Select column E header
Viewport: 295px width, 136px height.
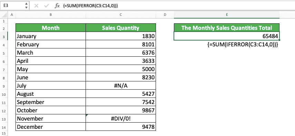pyautogui.click(x=227, y=15)
